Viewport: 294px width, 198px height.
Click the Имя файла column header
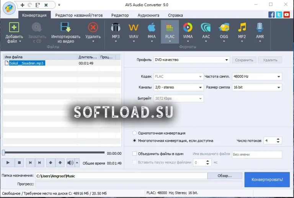[x=40, y=57]
